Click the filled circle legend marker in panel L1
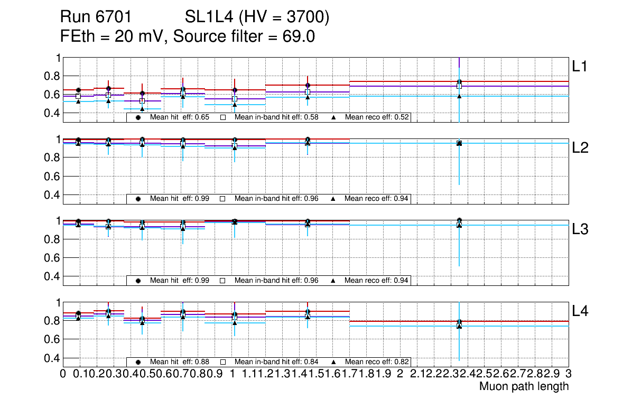 (138, 117)
